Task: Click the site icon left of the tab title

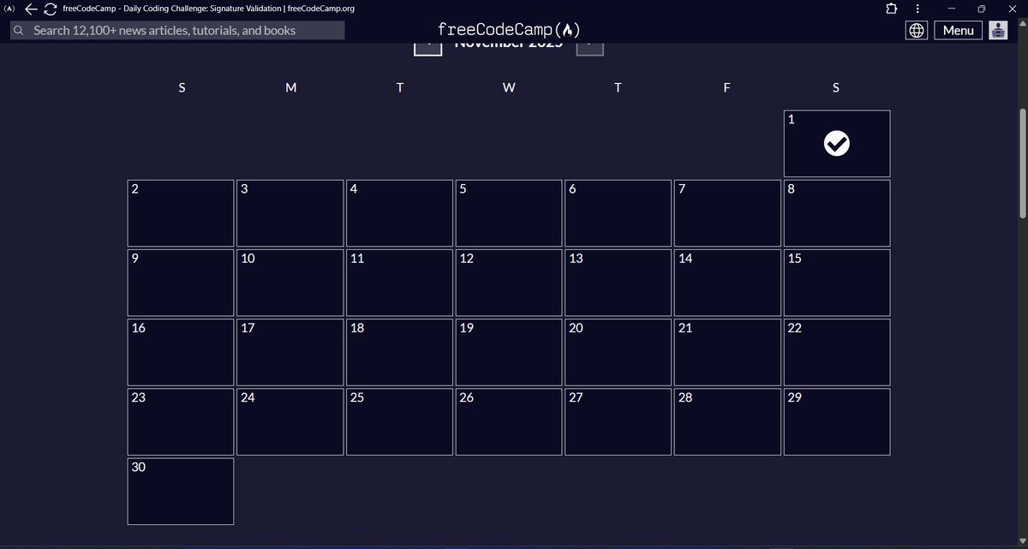Action: (9, 9)
